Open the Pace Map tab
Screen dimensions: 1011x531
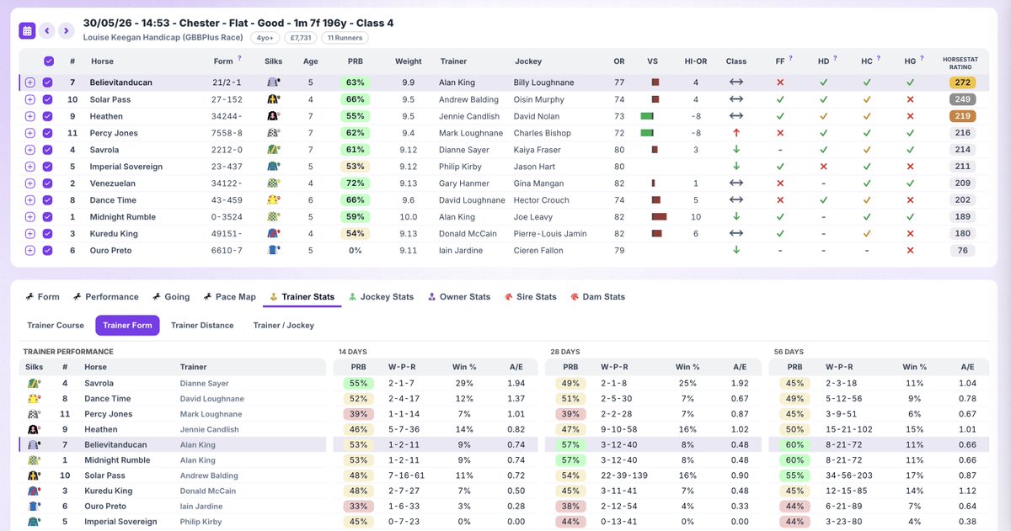(x=228, y=297)
